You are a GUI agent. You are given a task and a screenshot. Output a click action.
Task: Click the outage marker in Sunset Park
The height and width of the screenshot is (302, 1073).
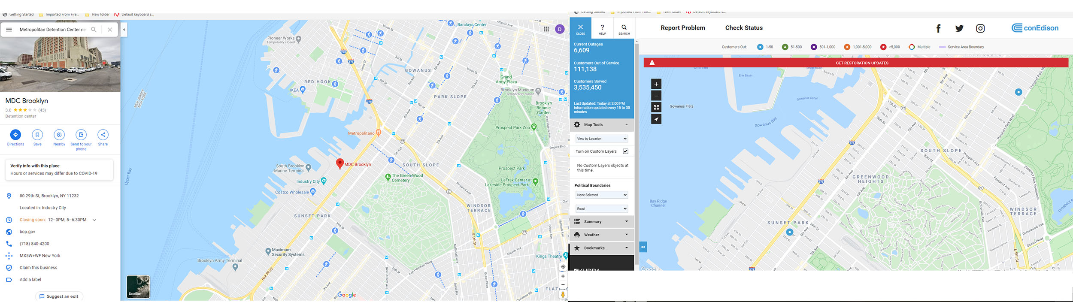789,232
